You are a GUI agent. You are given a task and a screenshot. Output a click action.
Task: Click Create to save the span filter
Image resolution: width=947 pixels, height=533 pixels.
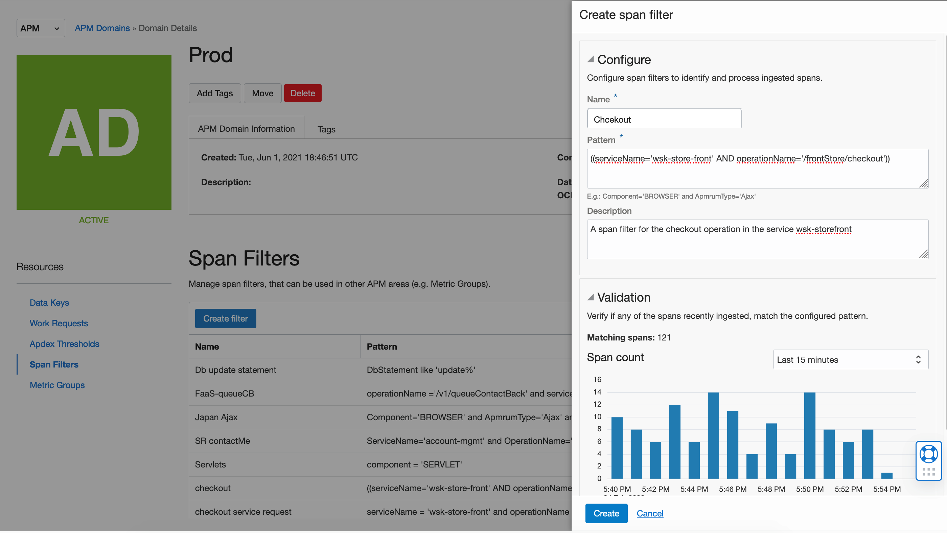tap(606, 513)
